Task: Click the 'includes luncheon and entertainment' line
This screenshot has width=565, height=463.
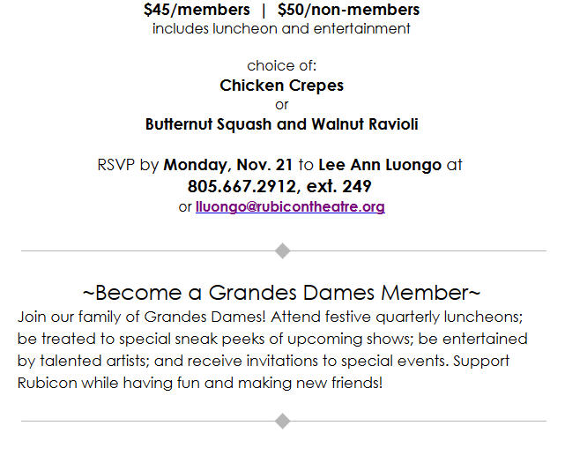Action: [282, 29]
